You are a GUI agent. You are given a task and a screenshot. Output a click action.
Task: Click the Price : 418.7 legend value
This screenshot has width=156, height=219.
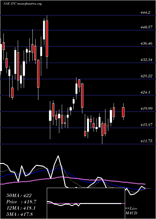coord(21,202)
